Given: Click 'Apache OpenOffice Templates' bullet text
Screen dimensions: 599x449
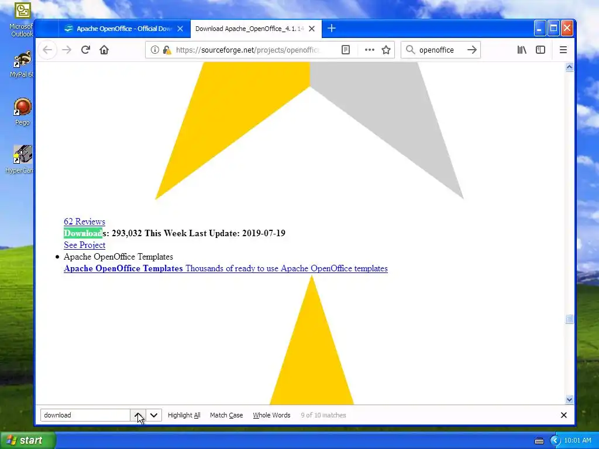Looking at the screenshot, I should point(118,257).
